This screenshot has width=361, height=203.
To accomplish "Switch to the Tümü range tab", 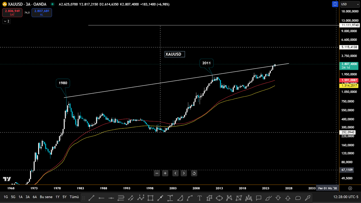I will tap(74, 196).
